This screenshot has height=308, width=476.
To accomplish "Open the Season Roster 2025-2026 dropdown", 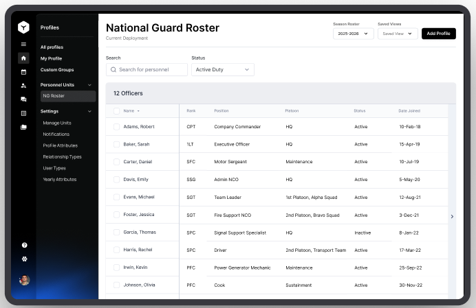I will click(x=353, y=33).
